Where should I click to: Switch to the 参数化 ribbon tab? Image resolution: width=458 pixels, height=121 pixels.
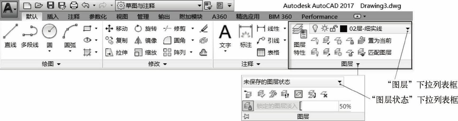pyautogui.click(x=98, y=17)
